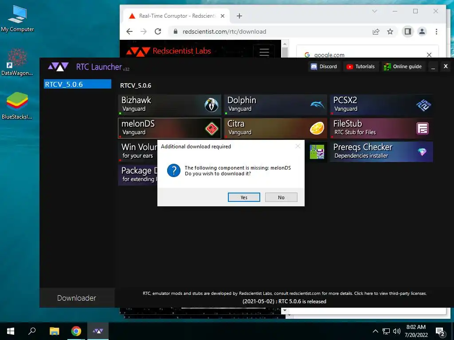The image size is (454, 340).
Task: Minimize the RTC Launcher window
Action: 433,67
